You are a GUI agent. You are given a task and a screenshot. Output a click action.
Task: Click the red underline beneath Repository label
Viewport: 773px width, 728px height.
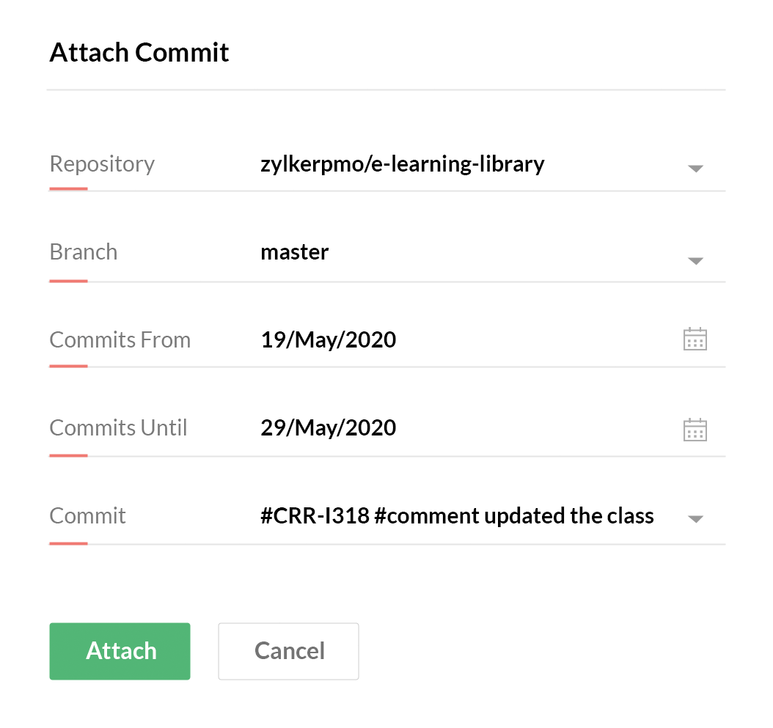(68, 189)
